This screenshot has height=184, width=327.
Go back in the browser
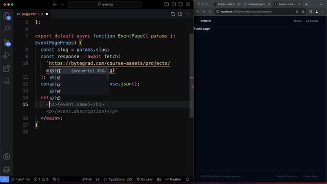click(198, 12)
